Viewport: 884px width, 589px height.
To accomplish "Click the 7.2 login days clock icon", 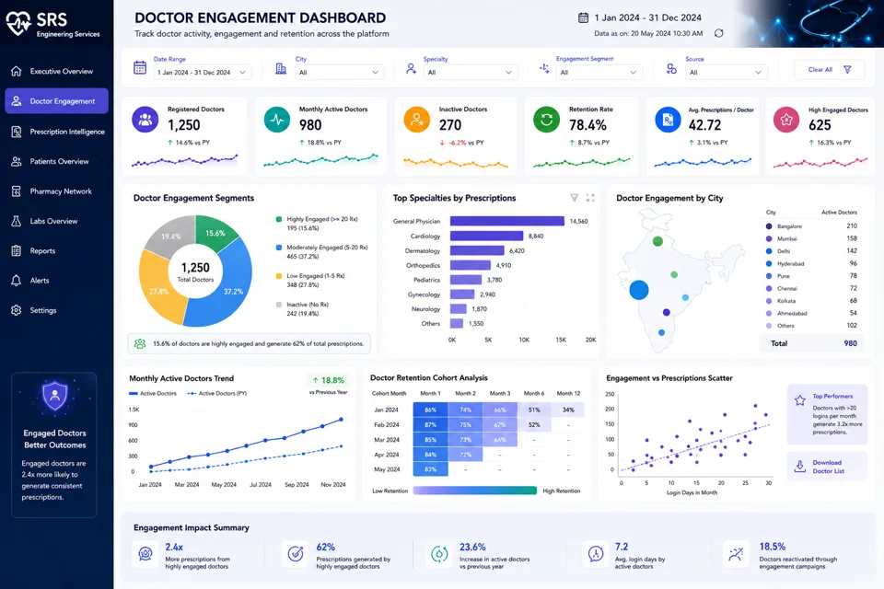I will (x=596, y=553).
